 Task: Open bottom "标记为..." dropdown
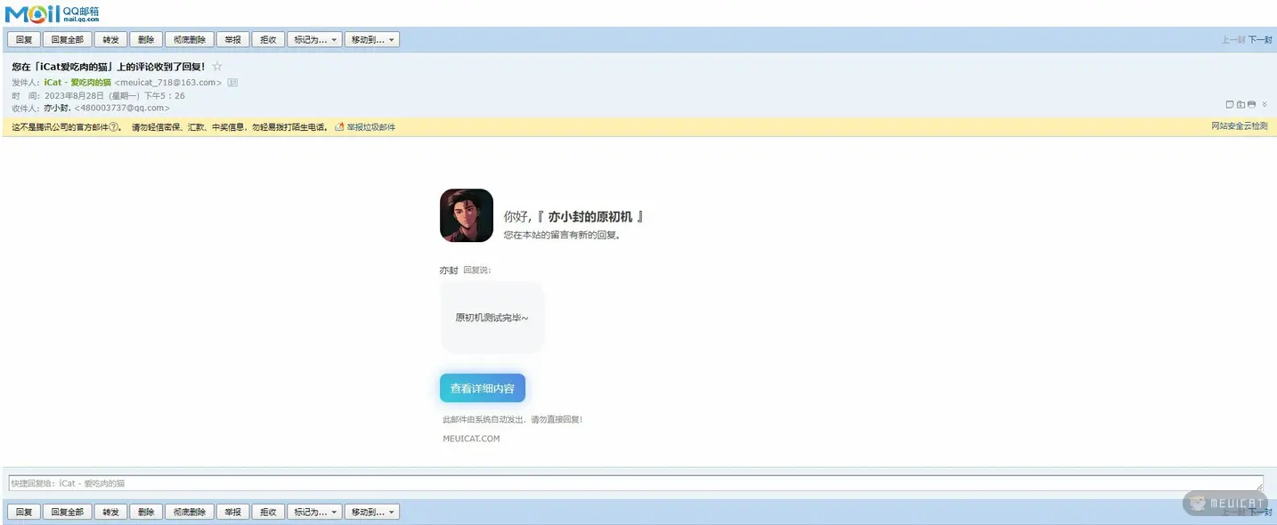pyautogui.click(x=313, y=512)
